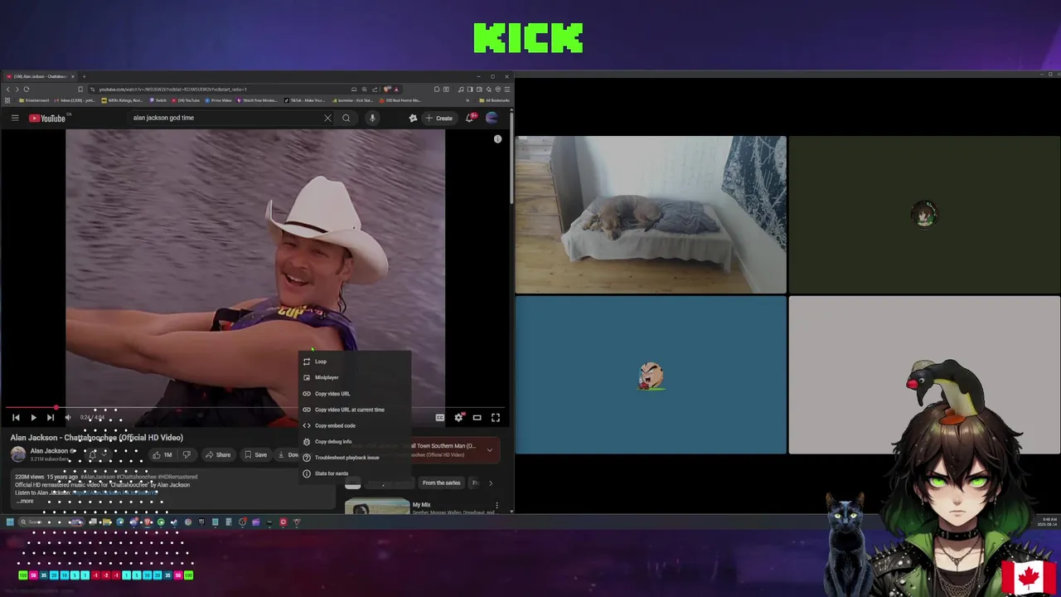1061x597 pixels.
Task: Select Copy video URL at current time
Action: (x=355, y=410)
